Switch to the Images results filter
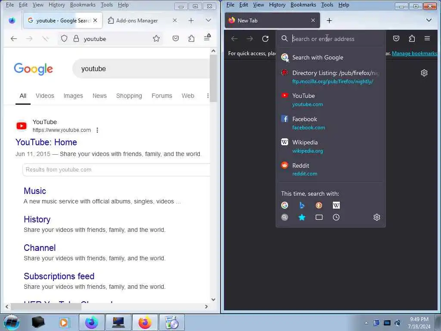 [73, 96]
